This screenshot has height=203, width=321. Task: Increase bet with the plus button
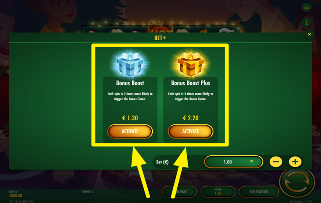(295, 162)
